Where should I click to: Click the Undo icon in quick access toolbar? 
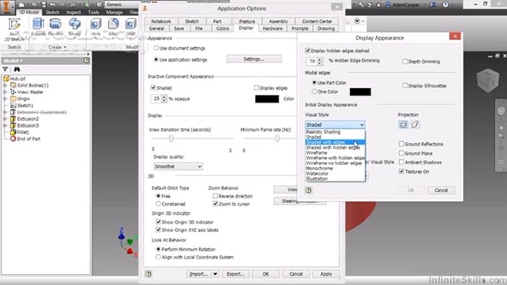pyautogui.click(x=53, y=4)
